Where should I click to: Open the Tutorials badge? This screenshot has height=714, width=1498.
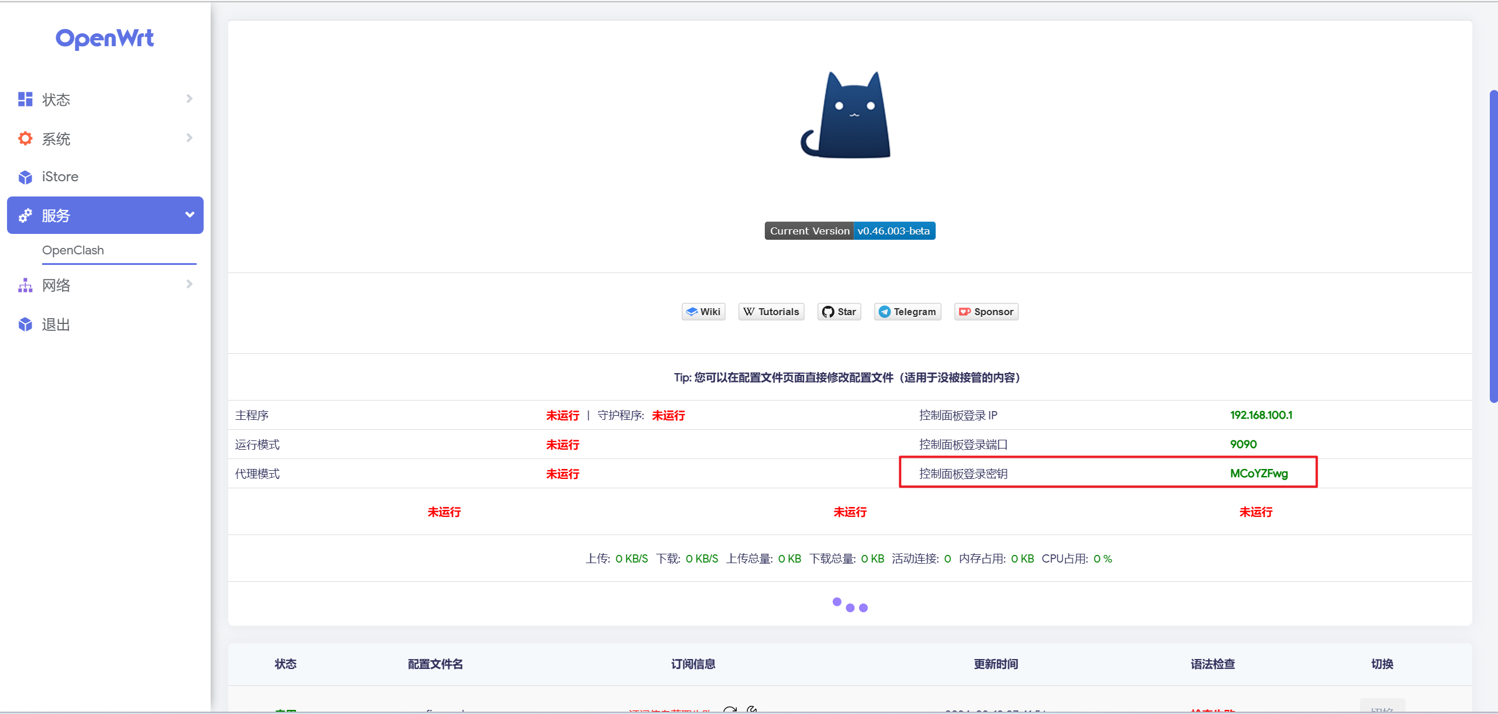tap(771, 312)
